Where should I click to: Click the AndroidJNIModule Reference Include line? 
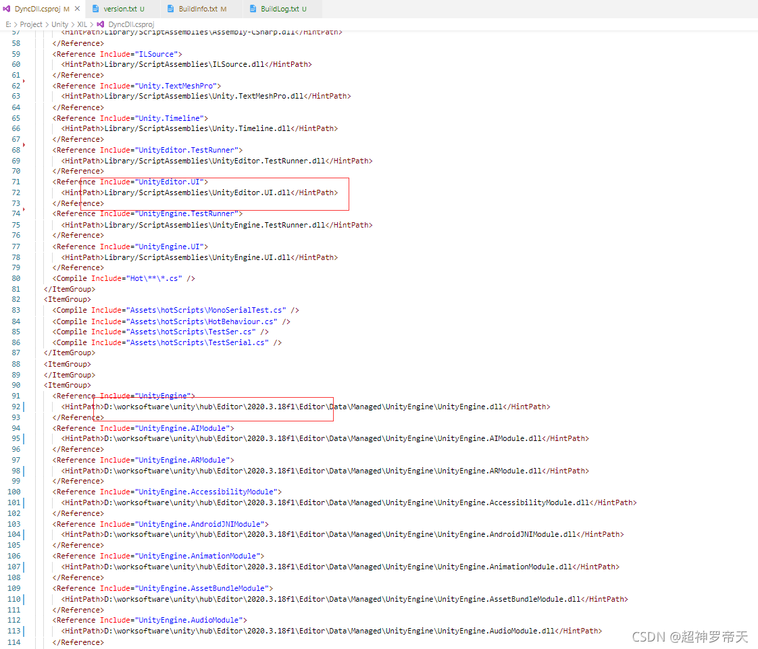(x=161, y=524)
